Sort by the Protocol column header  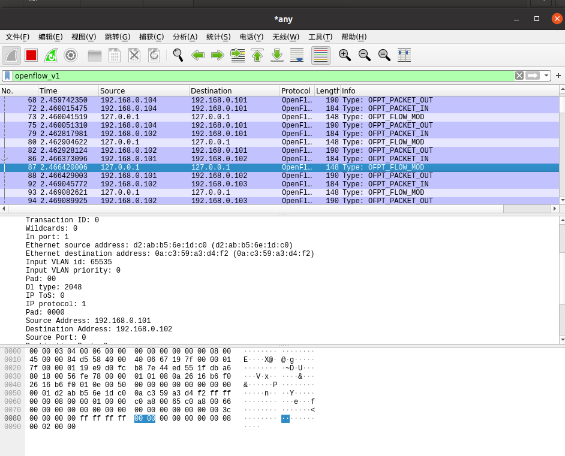click(297, 90)
